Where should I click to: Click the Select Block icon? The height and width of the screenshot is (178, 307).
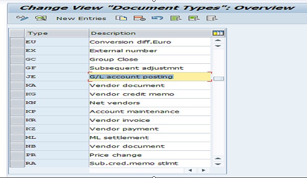(x=194, y=18)
